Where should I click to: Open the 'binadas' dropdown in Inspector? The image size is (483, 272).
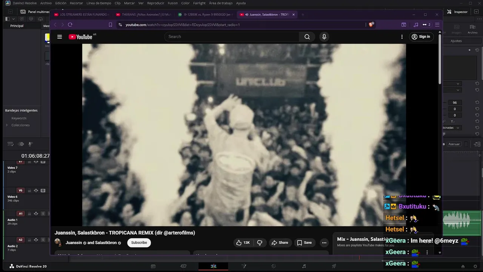tap(452, 128)
